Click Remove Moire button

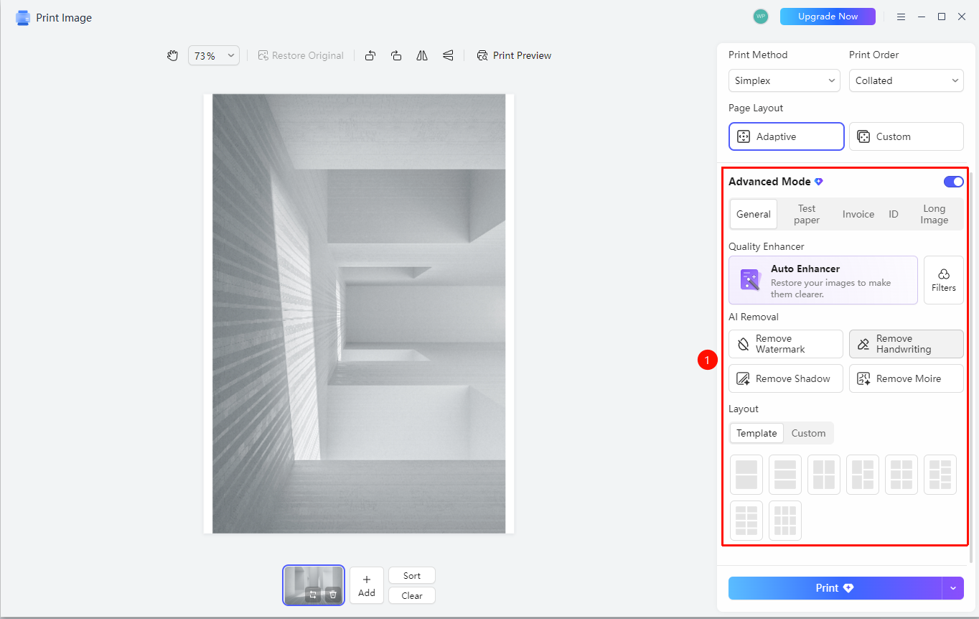(907, 378)
